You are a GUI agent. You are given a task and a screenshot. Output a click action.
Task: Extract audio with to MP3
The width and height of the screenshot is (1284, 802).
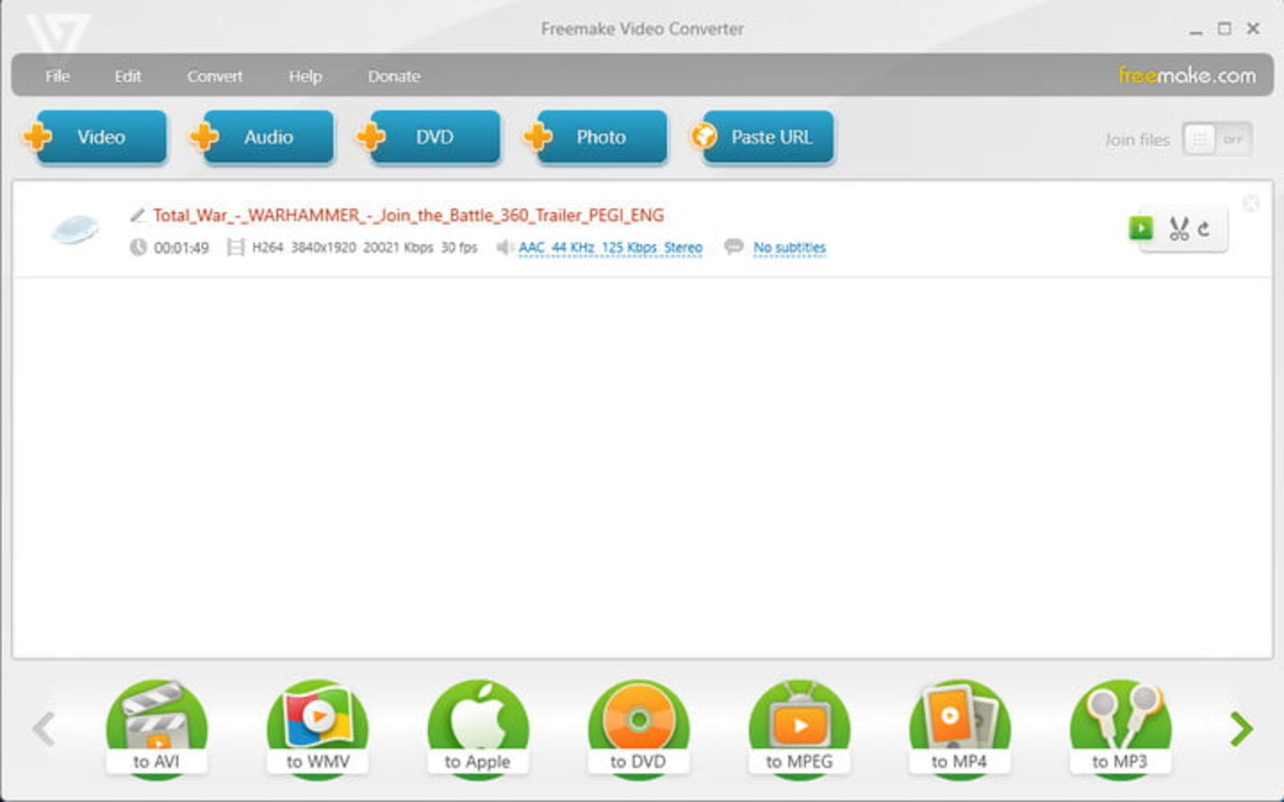(1120, 728)
